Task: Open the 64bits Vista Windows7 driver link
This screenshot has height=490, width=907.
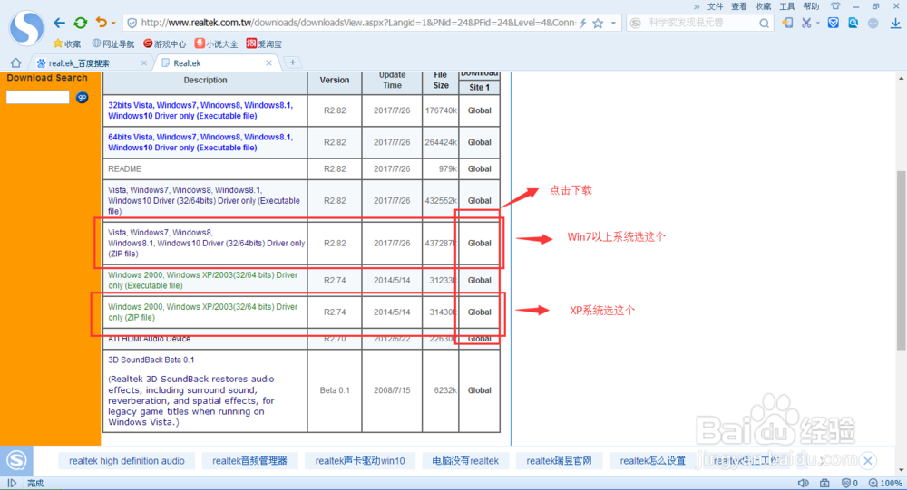Action: [x=200, y=142]
